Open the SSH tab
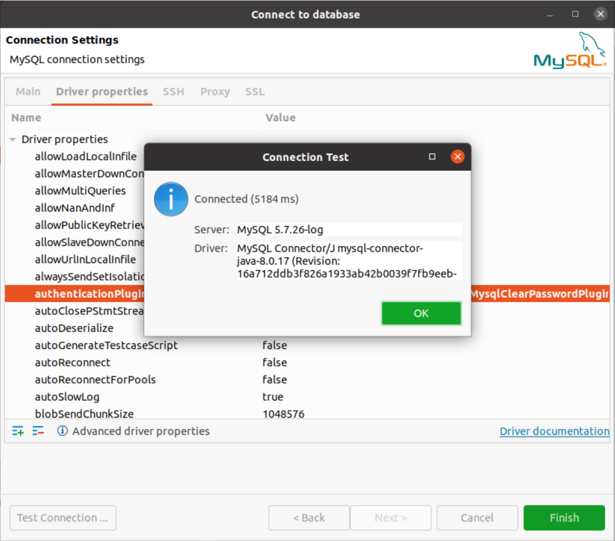This screenshot has width=615, height=541. coord(174,92)
